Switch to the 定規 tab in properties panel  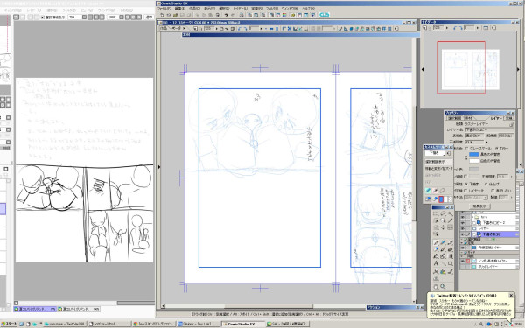point(509,118)
